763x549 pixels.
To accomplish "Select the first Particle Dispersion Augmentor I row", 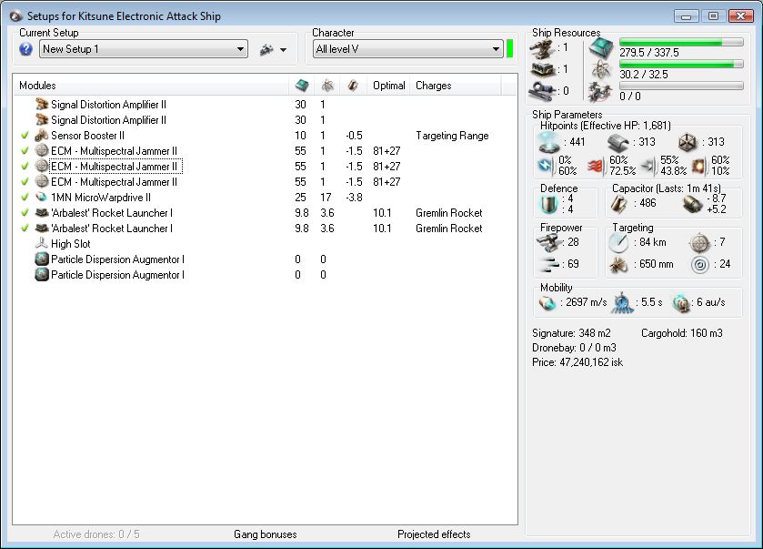I will (x=265, y=259).
